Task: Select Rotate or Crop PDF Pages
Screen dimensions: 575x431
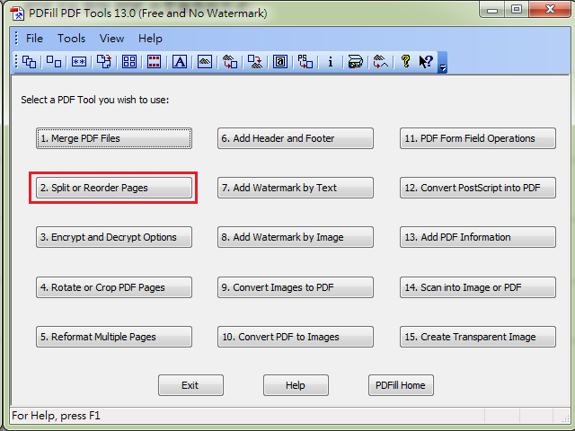Action: [114, 287]
